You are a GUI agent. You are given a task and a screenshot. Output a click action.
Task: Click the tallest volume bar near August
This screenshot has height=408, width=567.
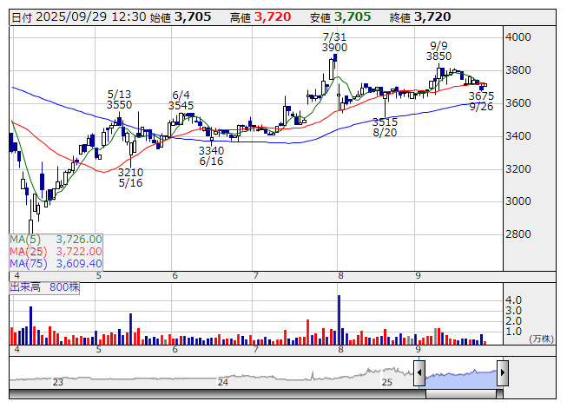(339, 319)
